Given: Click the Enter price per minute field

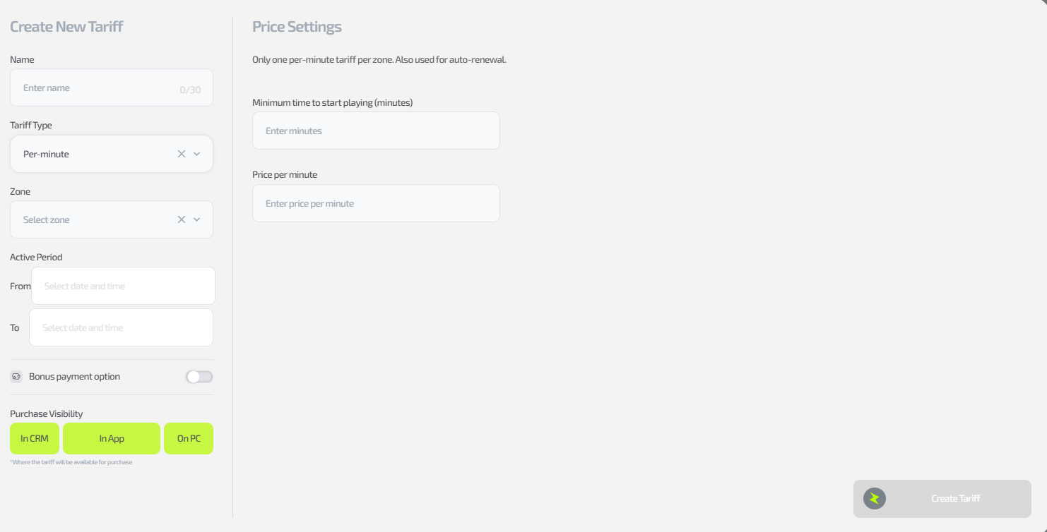Looking at the screenshot, I should (376, 203).
